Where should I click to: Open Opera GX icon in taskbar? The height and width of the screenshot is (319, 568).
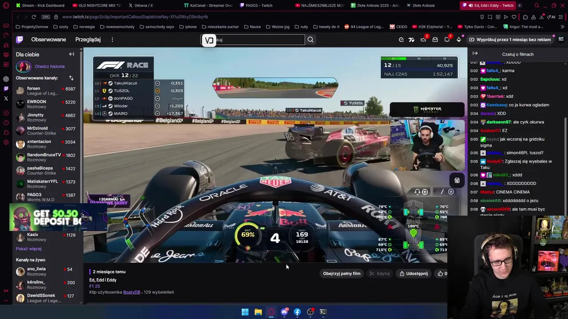(271, 312)
